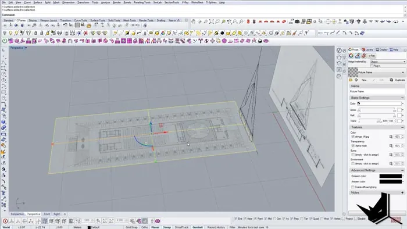Click the texture browse icon beside Alpha mask
Viewport: 407px width, 229px height.
pos(391,146)
